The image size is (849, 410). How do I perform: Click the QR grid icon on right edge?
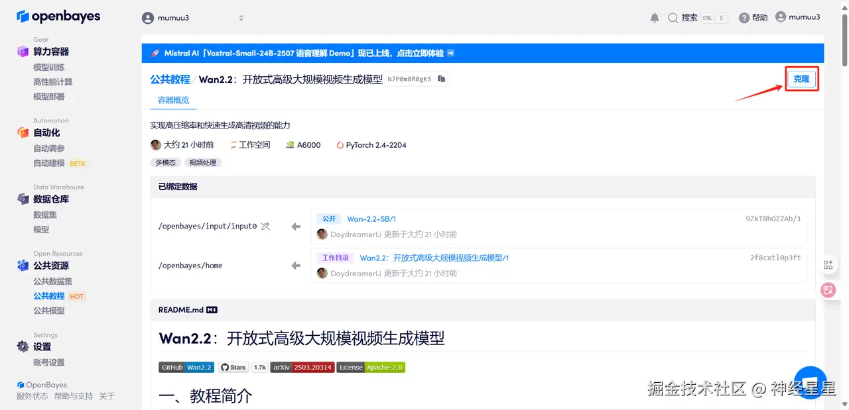pos(828,265)
